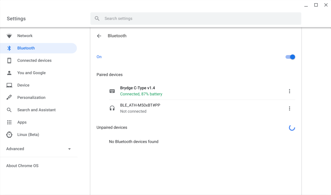
Task: Select the Device laptop icon
Action: (x=9, y=85)
